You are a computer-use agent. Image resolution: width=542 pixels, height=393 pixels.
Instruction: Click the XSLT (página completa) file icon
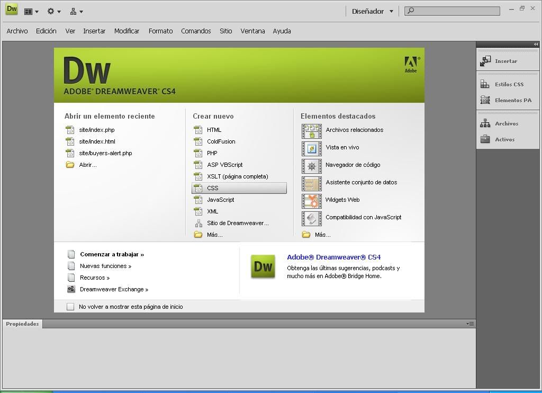[x=198, y=176]
